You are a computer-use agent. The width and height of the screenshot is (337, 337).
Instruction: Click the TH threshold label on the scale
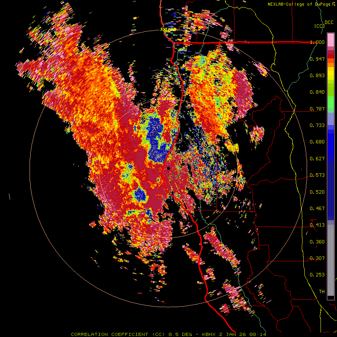click(322, 292)
